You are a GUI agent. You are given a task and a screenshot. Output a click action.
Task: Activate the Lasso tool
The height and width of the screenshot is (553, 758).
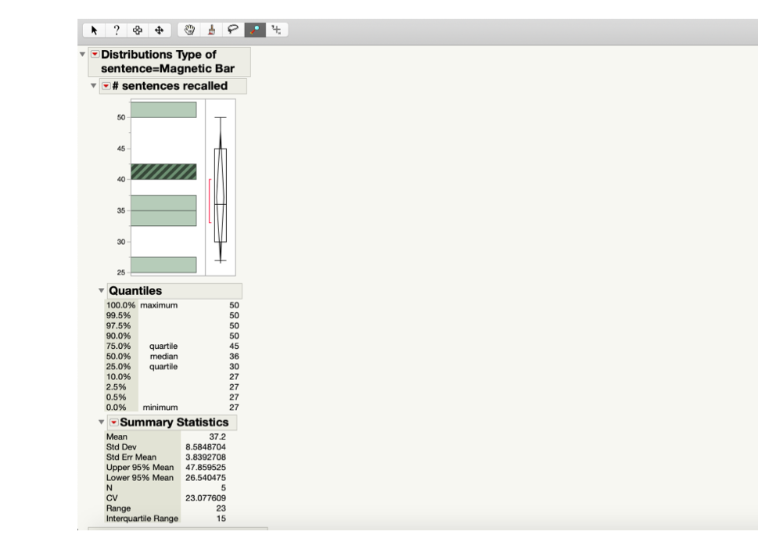(x=232, y=30)
